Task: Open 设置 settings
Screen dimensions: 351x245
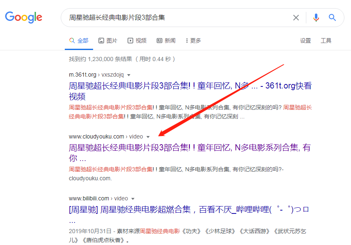Action: coord(305,41)
